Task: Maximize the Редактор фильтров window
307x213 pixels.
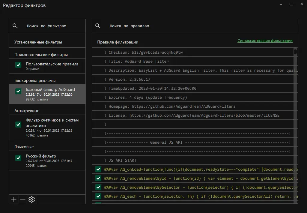Action: (291, 4)
